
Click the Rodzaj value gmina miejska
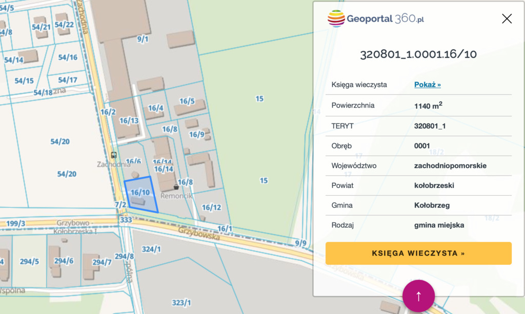pos(439,225)
